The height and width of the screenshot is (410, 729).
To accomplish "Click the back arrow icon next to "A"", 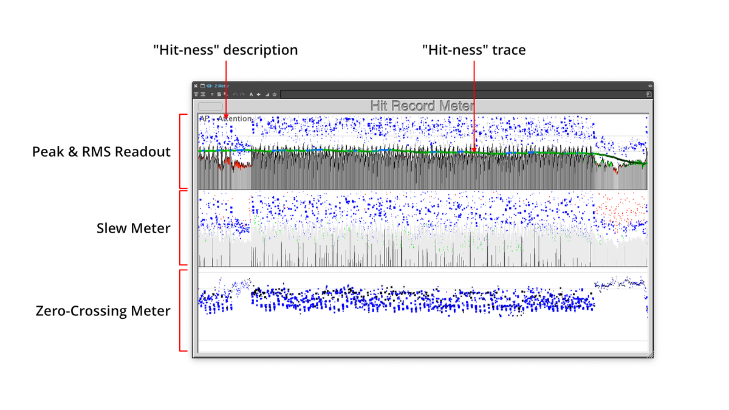I will (x=258, y=94).
